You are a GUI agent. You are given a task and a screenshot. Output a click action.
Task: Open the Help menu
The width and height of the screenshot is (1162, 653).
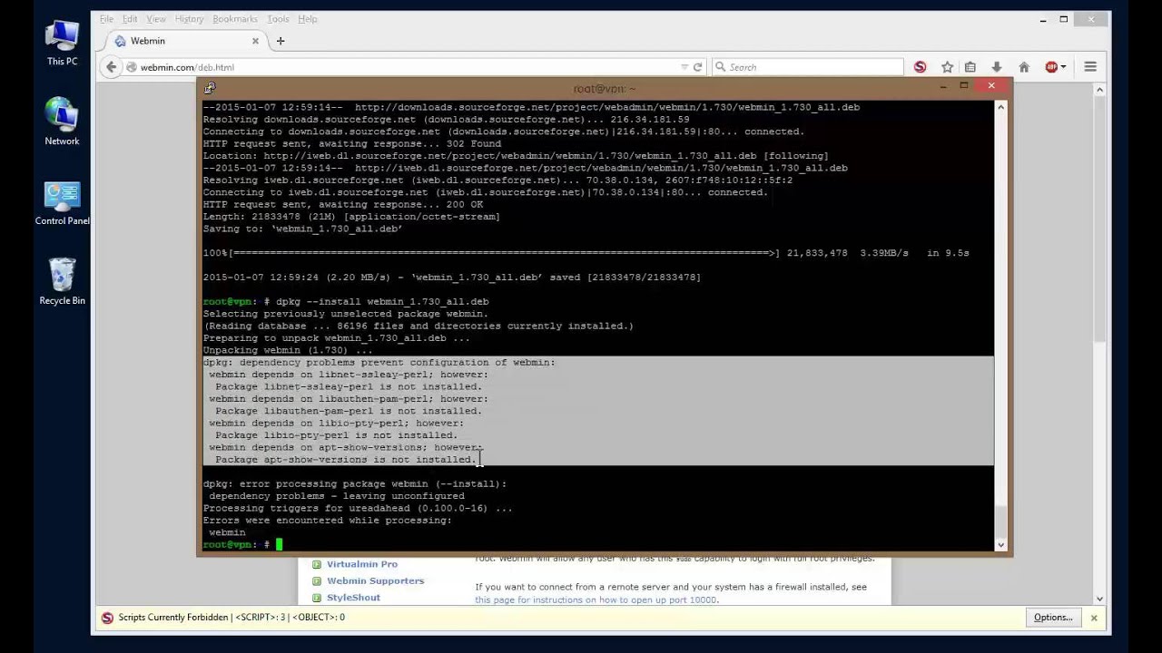[308, 19]
